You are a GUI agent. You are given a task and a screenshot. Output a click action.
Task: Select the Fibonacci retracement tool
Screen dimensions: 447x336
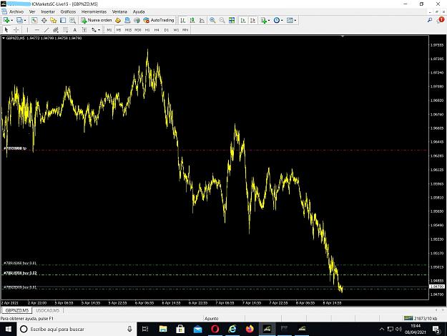(65, 29)
